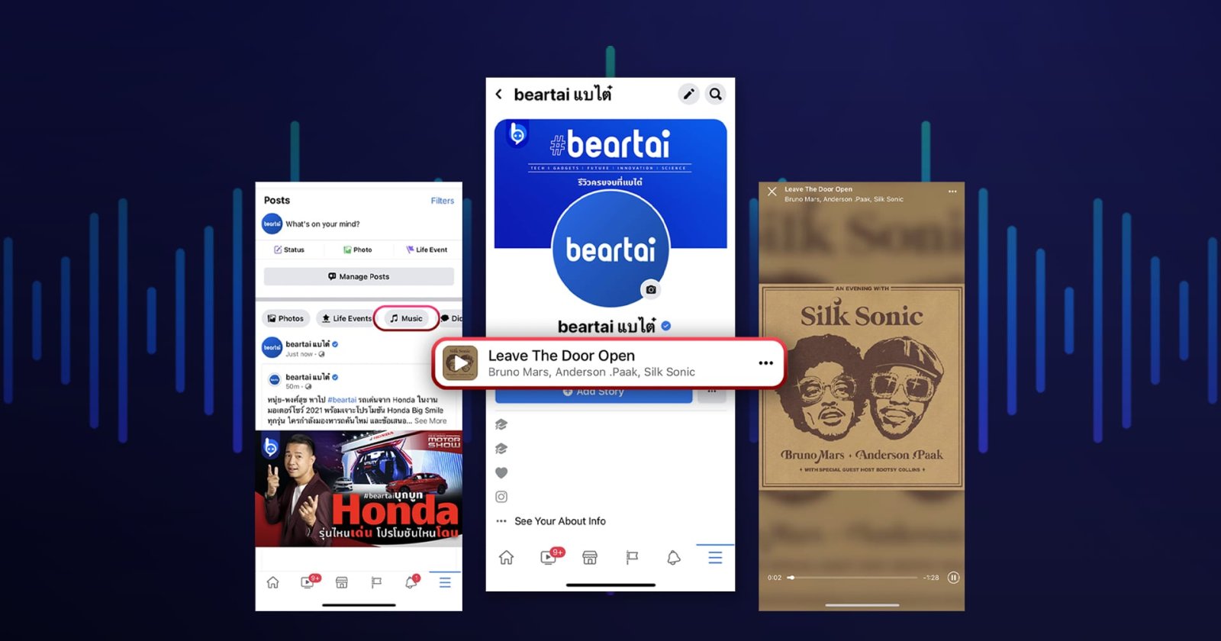Select the Photos tab chip

point(285,318)
